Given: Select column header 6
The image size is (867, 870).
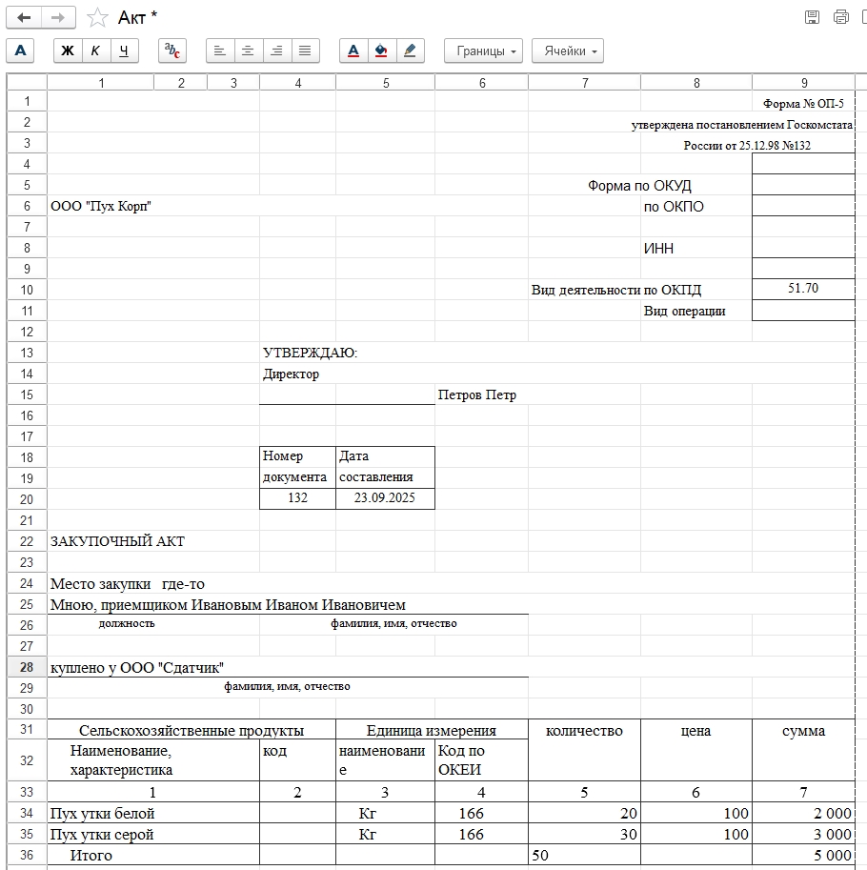Looking at the screenshot, I should (482, 83).
